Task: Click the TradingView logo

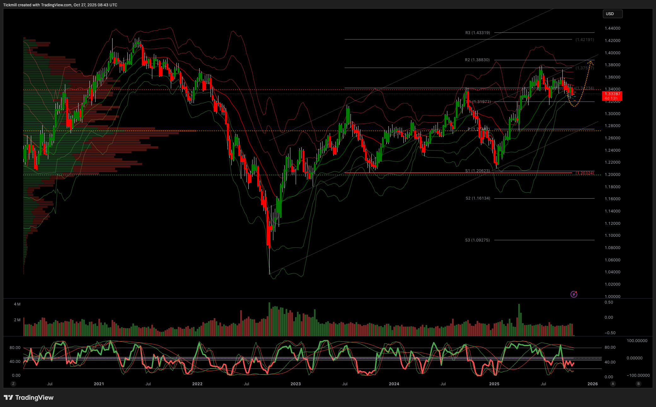Action: click(29, 398)
